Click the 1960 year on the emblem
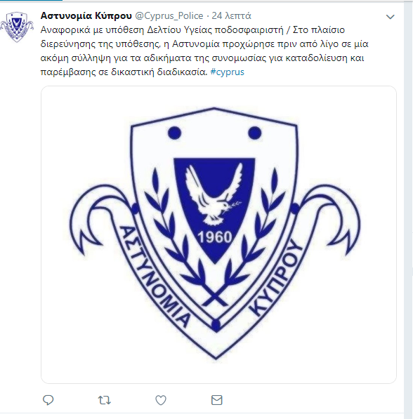The height and width of the screenshot is (419, 413). pyautogui.click(x=214, y=237)
